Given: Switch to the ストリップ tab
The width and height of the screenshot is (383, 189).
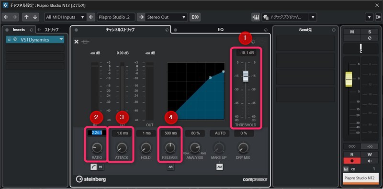Looking at the screenshot, I should pos(51,30).
